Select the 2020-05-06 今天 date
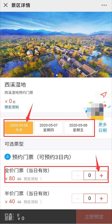The height and width of the screenshot is (224, 112). point(19,128)
